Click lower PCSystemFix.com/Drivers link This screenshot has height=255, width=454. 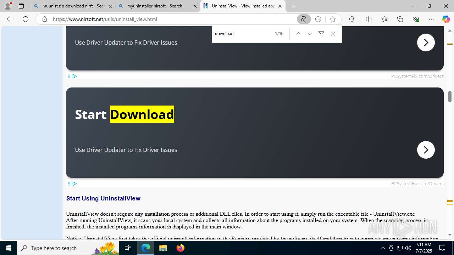[417, 183]
